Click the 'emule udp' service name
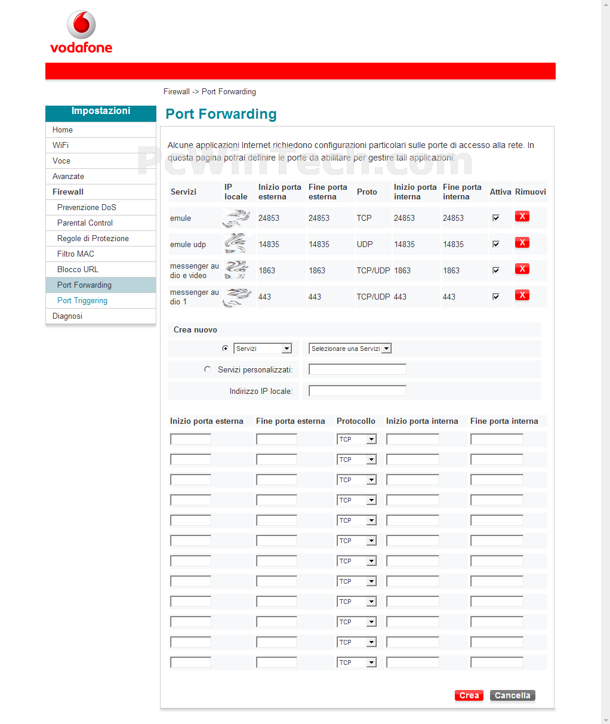 [x=188, y=244]
